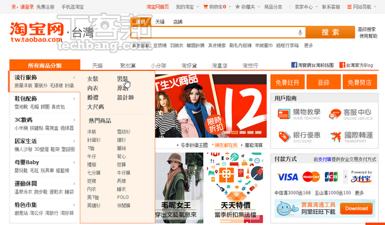385x225 pixels.
Task: Click the MasterCard payment logo
Action: pos(311,177)
